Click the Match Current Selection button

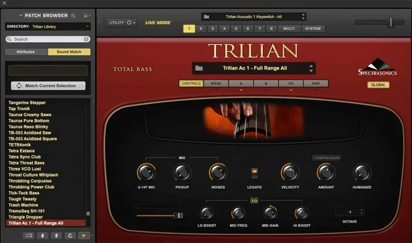coord(48,86)
